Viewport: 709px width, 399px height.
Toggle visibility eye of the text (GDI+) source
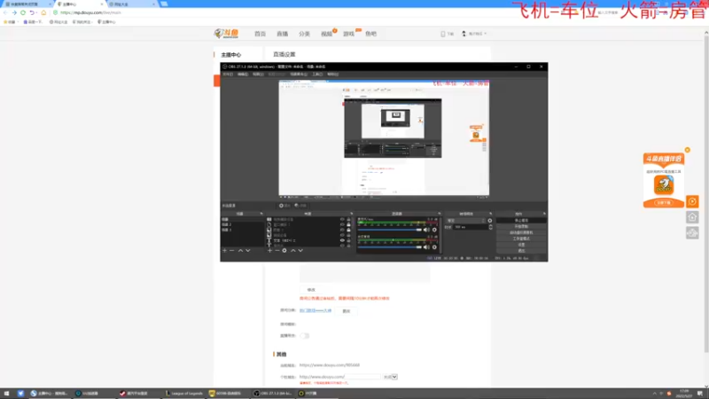pyautogui.click(x=342, y=240)
